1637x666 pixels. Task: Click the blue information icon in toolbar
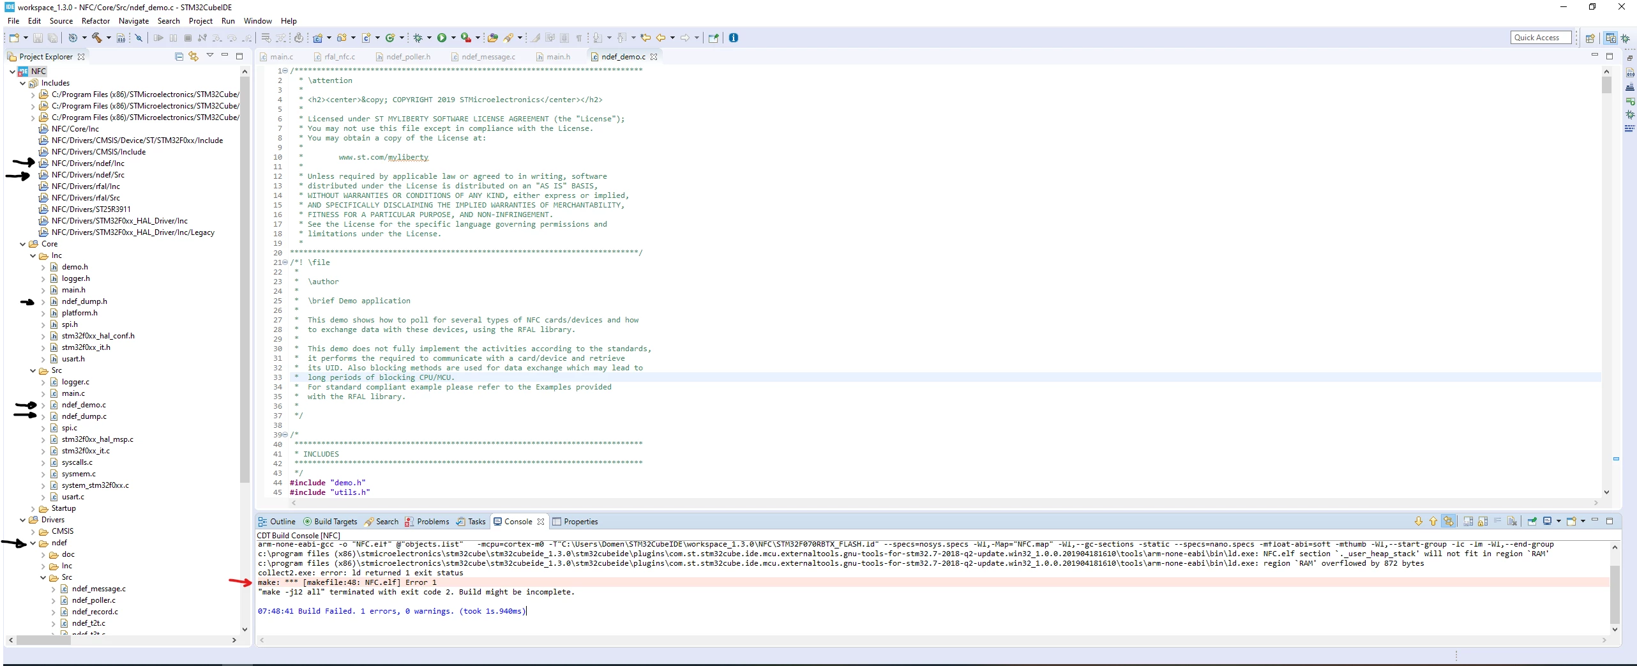(734, 38)
